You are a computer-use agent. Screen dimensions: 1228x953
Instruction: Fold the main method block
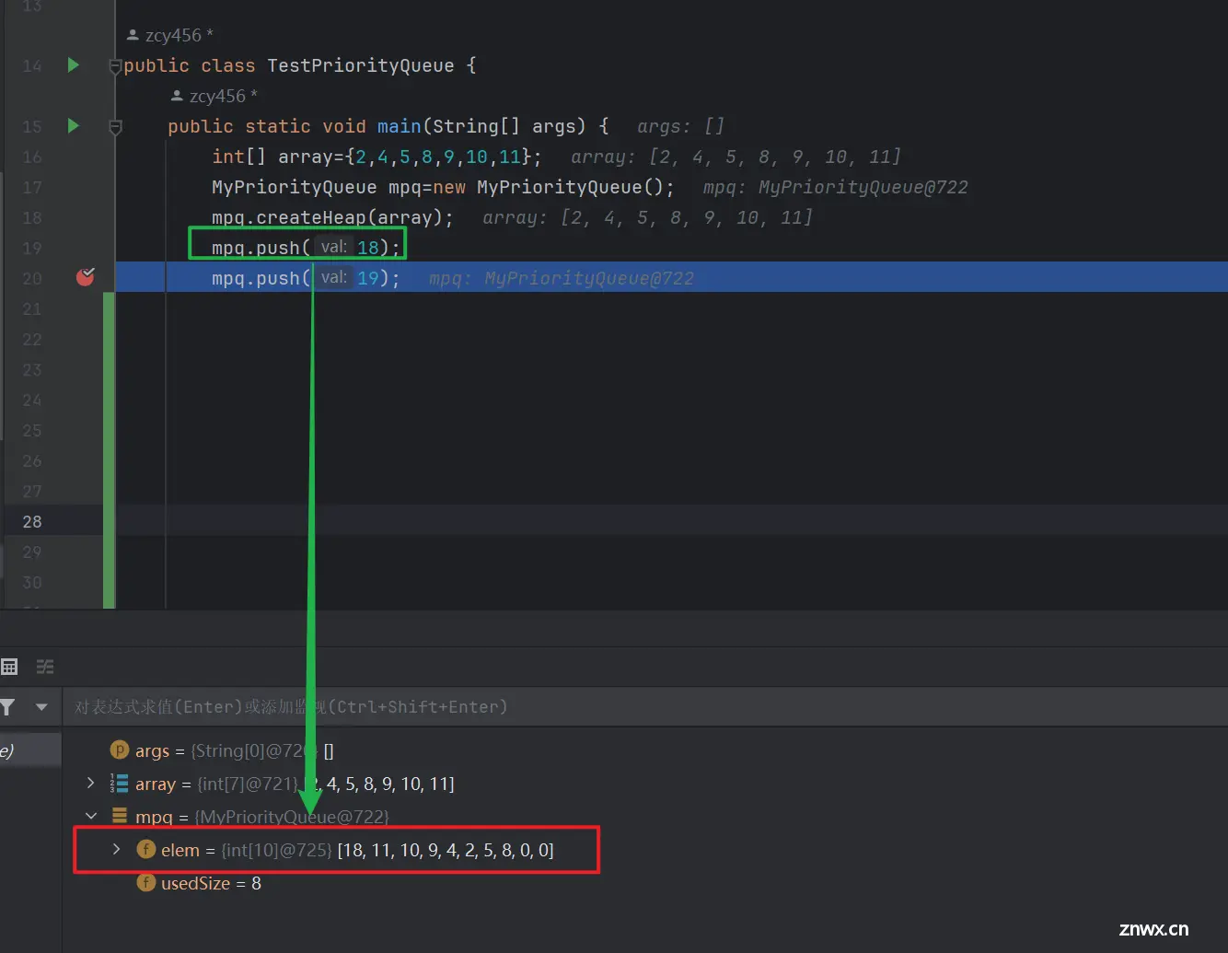(115, 127)
